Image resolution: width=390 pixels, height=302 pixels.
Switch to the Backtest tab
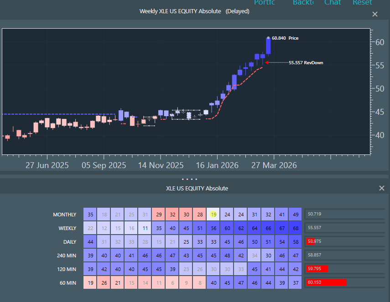click(x=303, y=3)
